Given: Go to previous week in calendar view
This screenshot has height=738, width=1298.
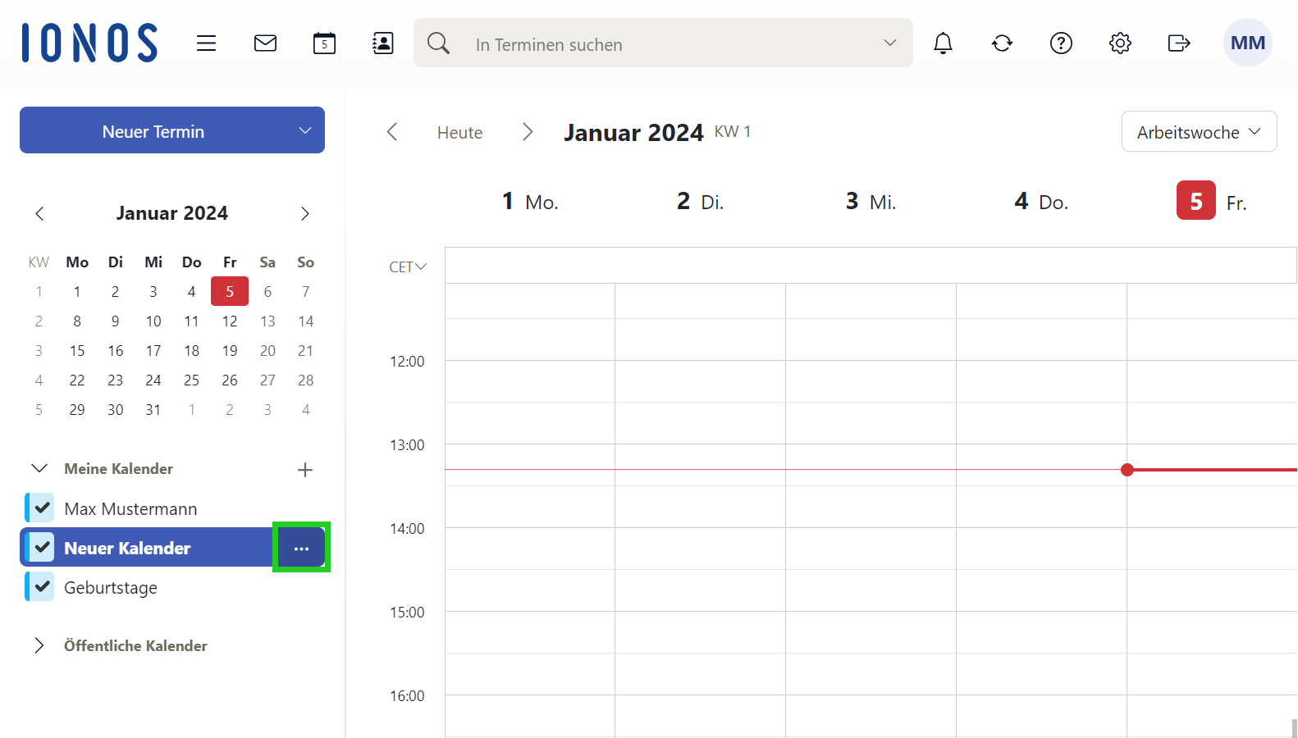Looking at the screenshot, I should click(392, 132).
